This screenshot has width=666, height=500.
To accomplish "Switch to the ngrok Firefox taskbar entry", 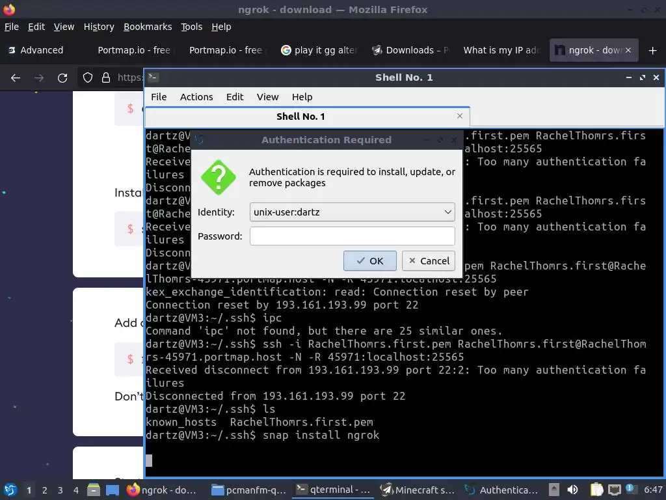I will click(161, 490).
